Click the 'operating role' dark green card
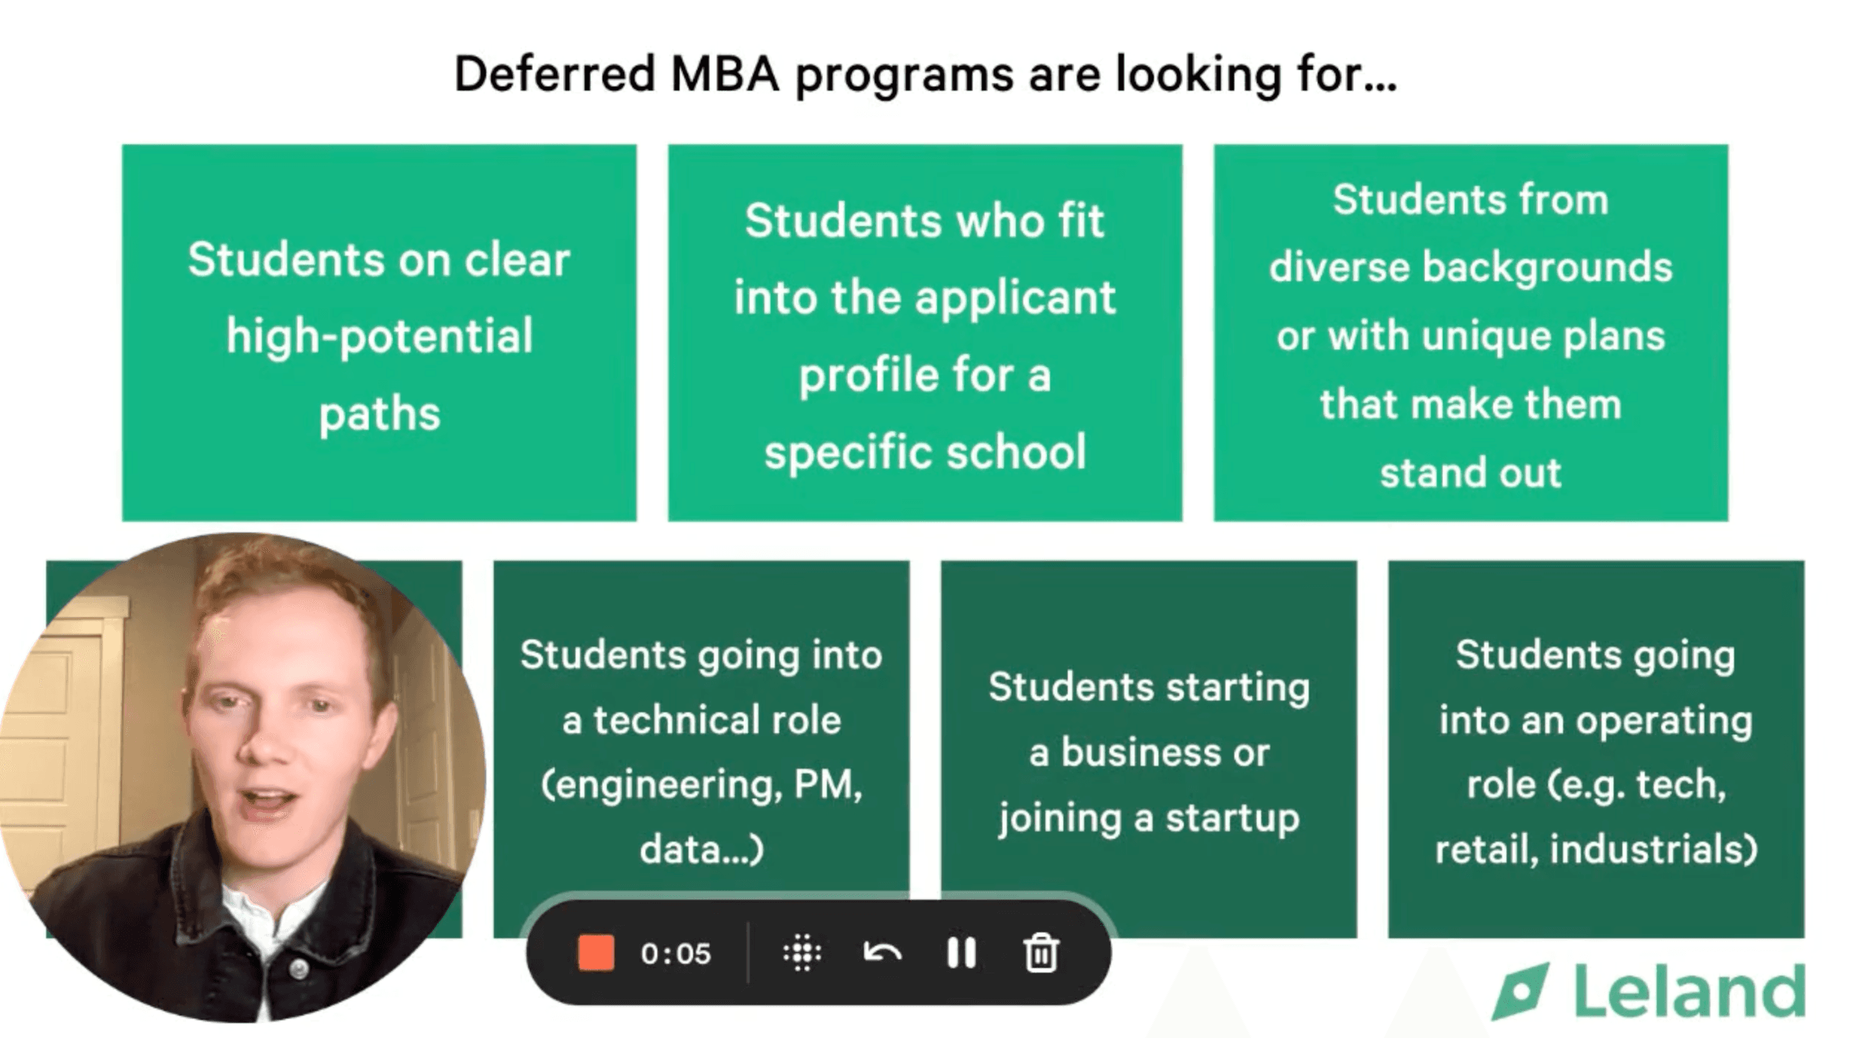The image size is (1853, 1038). (x=1596, y=750)
